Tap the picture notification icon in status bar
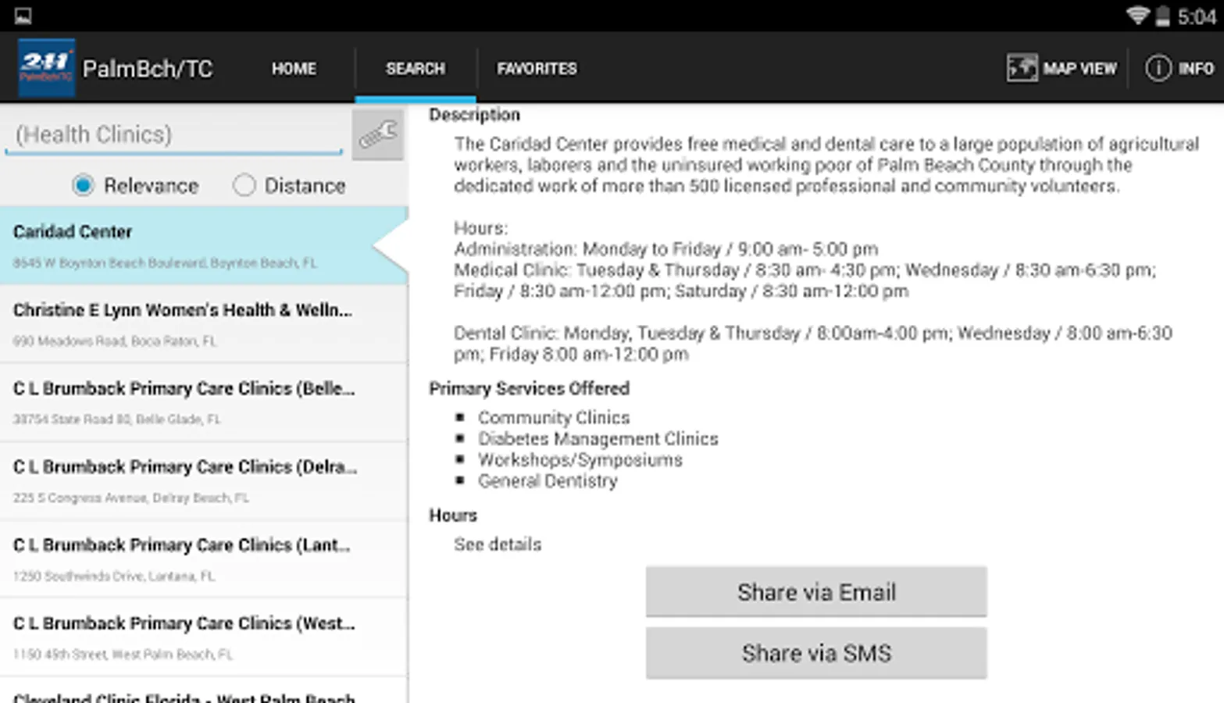1224x703 pixels. [x=23, y=16]
